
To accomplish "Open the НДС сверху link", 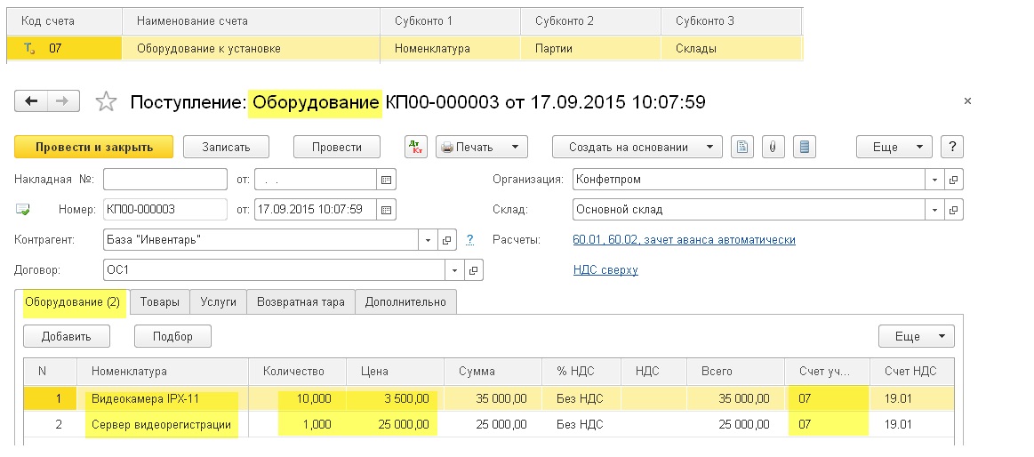I will (x=605, y=269).
